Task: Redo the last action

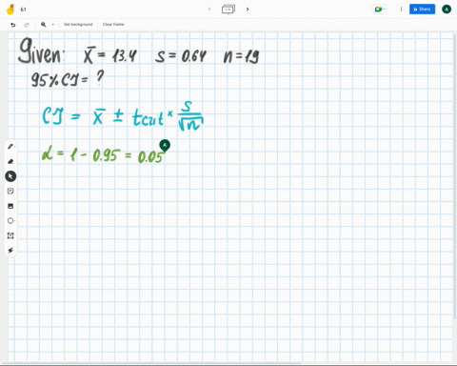Action: tap(27, 25)
